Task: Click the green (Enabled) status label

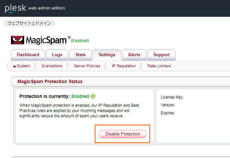Action: click(80, 41)
